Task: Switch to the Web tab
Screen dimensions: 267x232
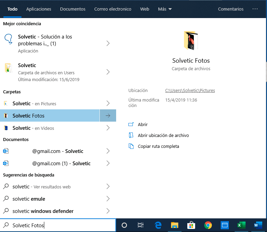Action: (x=144, y=9)
